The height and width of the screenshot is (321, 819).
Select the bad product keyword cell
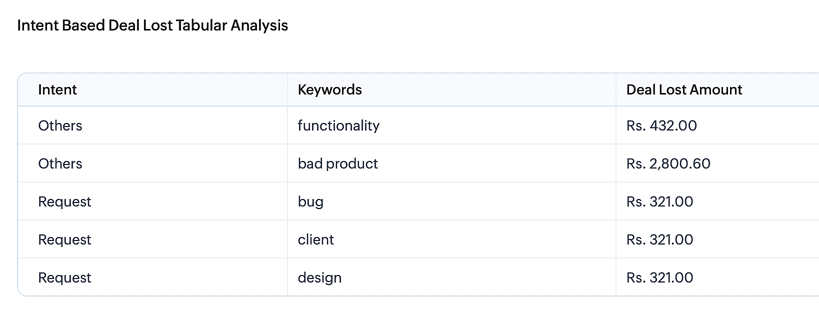point(337,163)
